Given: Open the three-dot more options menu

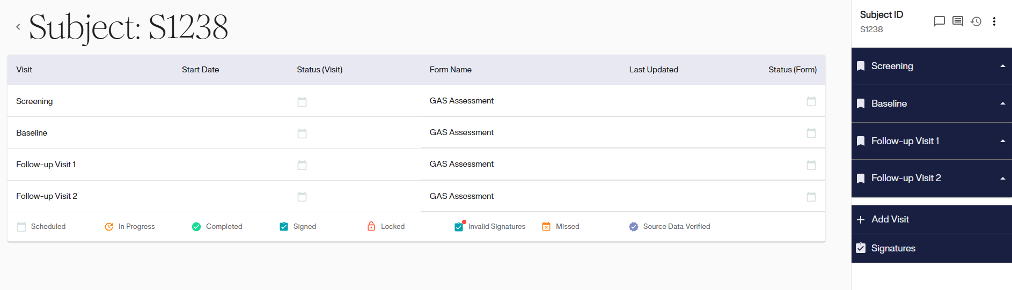Looking at the screenshot, I should pyautogui.click(x=994, y=21).
